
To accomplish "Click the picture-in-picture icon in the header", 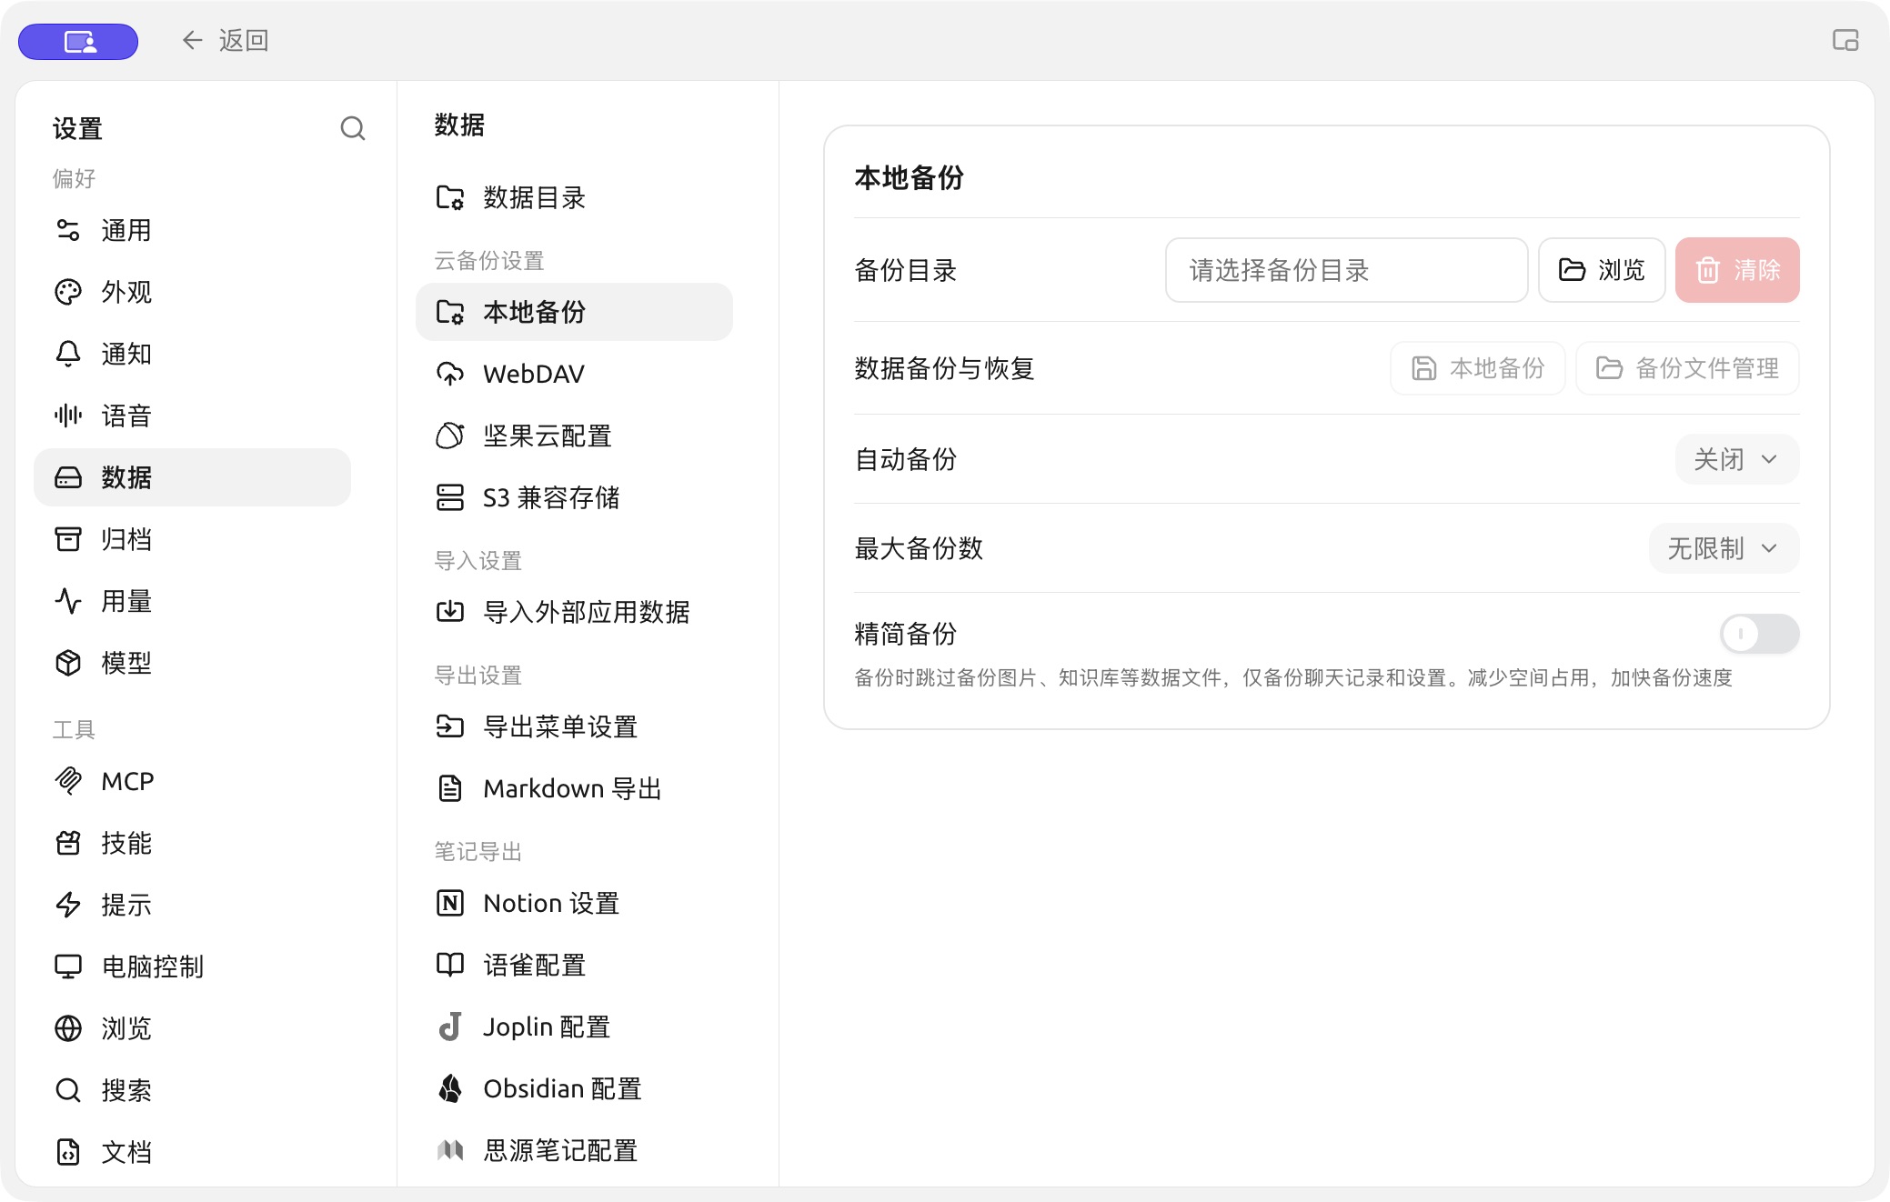I will (x=1845, y=40).
